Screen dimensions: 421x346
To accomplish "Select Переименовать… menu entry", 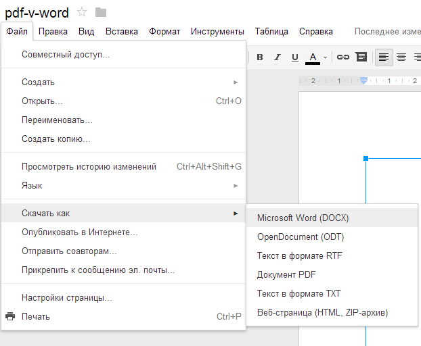I will [123, 120].
